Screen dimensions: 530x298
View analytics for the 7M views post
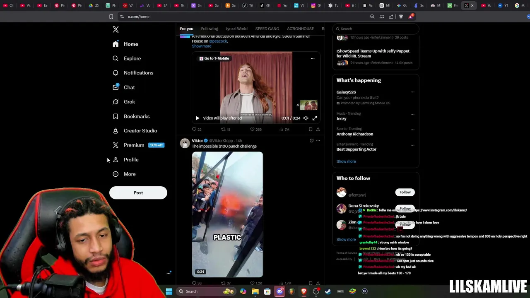pyautogui.click(x=284, y=130)
